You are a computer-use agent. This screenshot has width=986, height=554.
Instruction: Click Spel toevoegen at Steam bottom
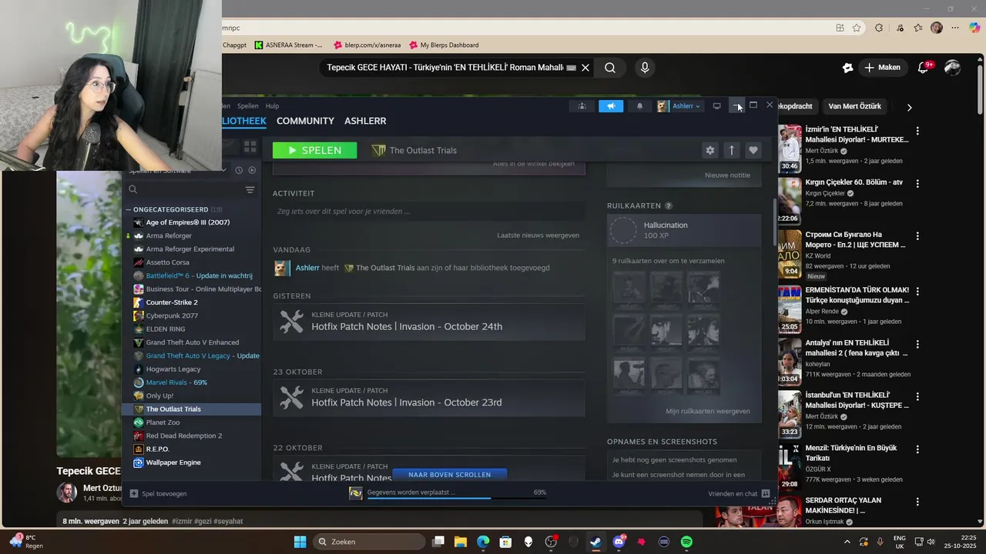[158, 493]
